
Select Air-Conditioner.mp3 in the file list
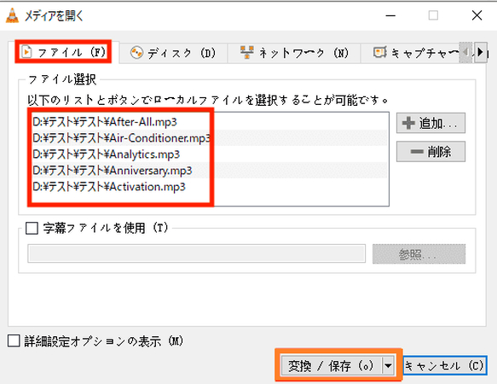[209, 138]
